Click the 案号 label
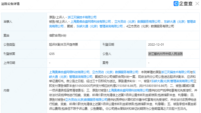This screenshot has height=113, width=201. pyautogui.click(x=105, y=63)
